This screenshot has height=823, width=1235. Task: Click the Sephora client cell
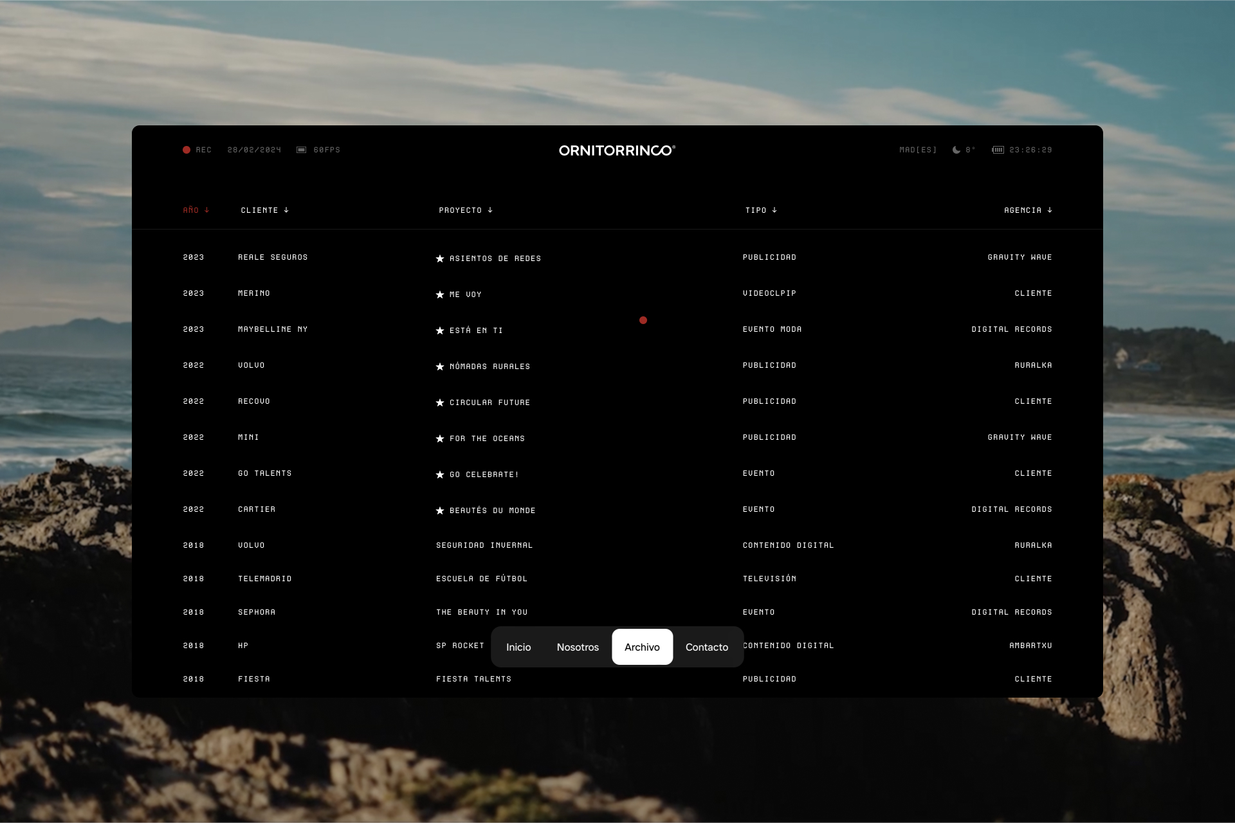pos(257,612)
